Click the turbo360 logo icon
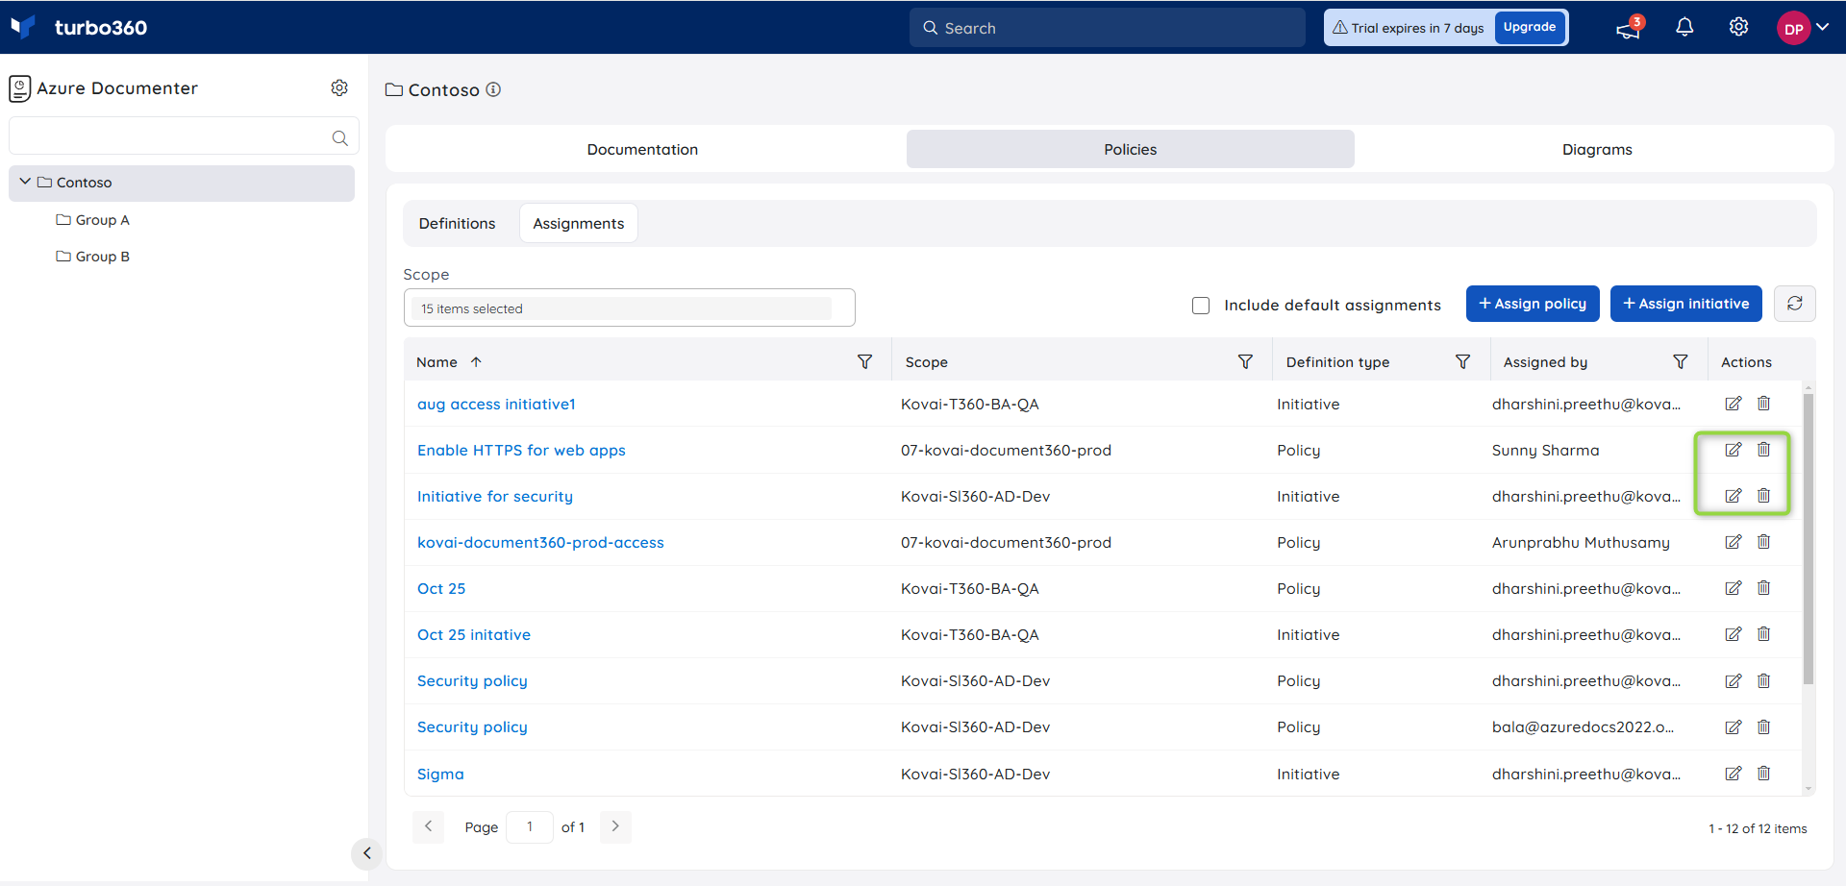The width and height of the screenshot is (1846, 886). coord(23,27)
